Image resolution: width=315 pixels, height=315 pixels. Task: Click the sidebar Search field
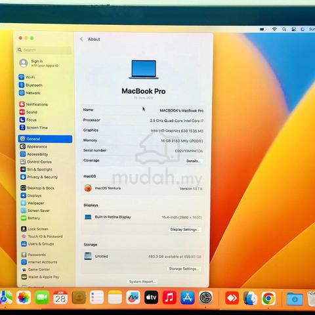tap(44, 50)
